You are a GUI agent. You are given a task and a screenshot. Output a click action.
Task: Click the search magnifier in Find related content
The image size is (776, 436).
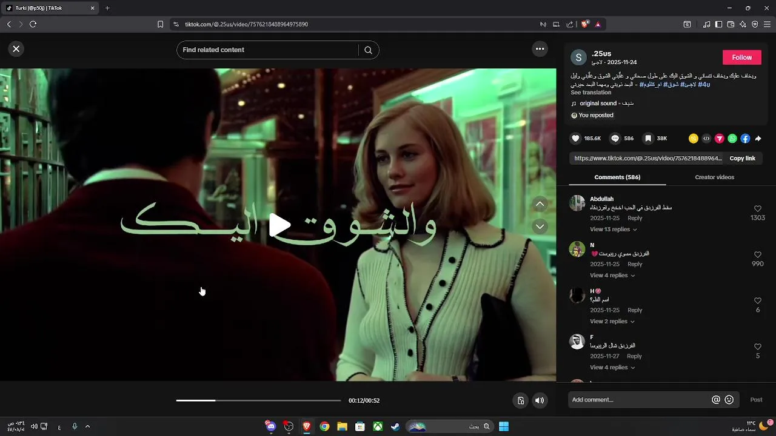(368, 50)
